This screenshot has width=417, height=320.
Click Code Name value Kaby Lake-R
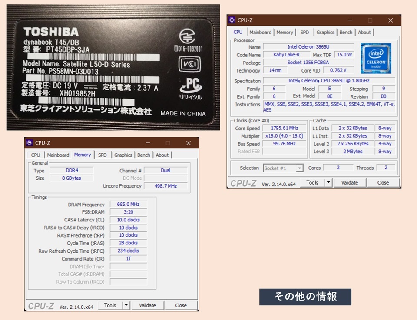click(x=286, y=54)
